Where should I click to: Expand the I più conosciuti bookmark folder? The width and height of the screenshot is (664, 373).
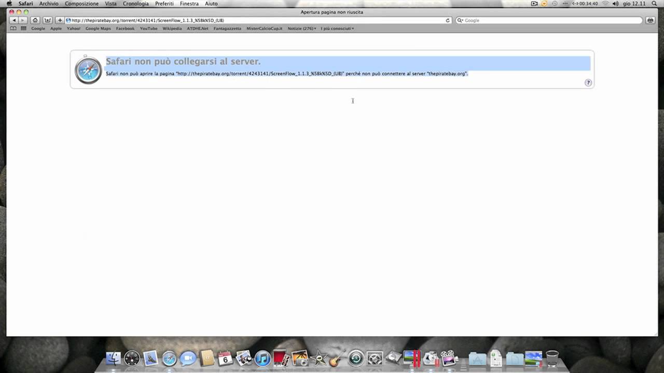[337, 28]
